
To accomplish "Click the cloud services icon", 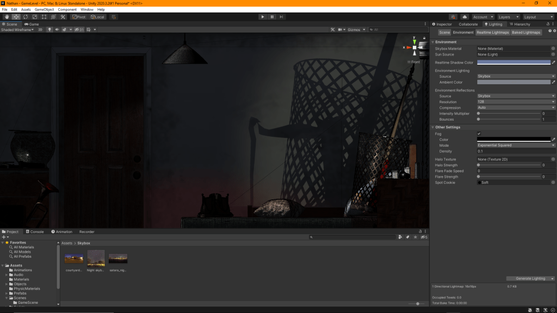I will (465, 17).
